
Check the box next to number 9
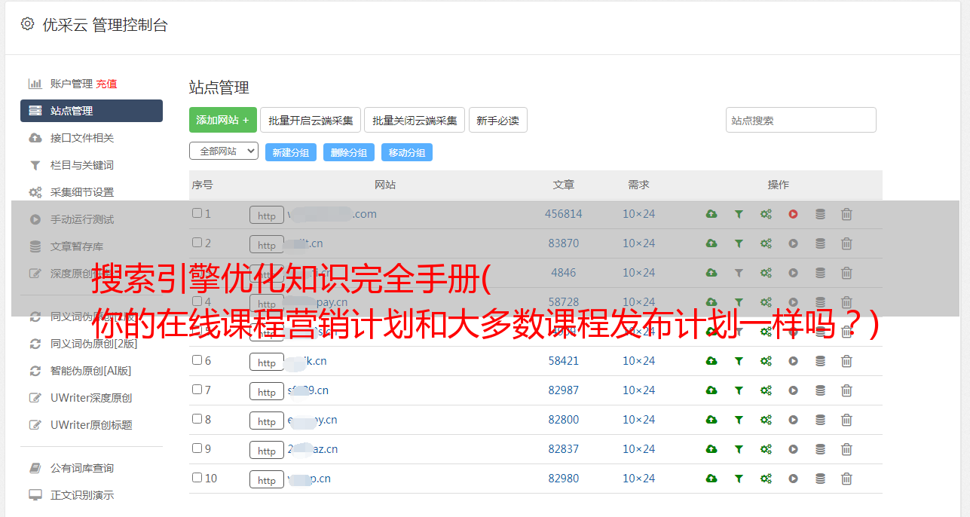coord(197,448)
